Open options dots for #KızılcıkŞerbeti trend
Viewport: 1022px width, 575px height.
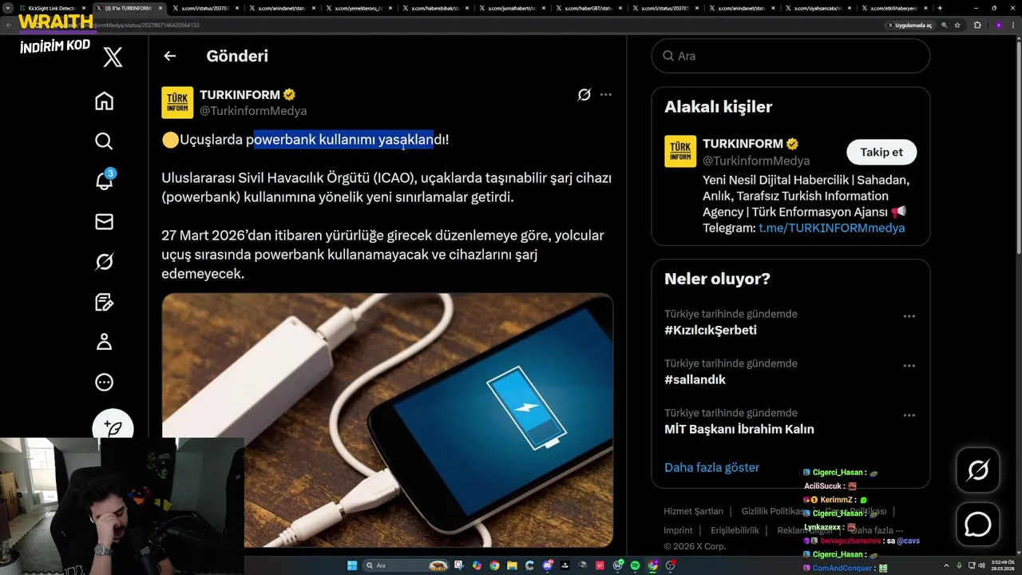(x=909, y=316)
